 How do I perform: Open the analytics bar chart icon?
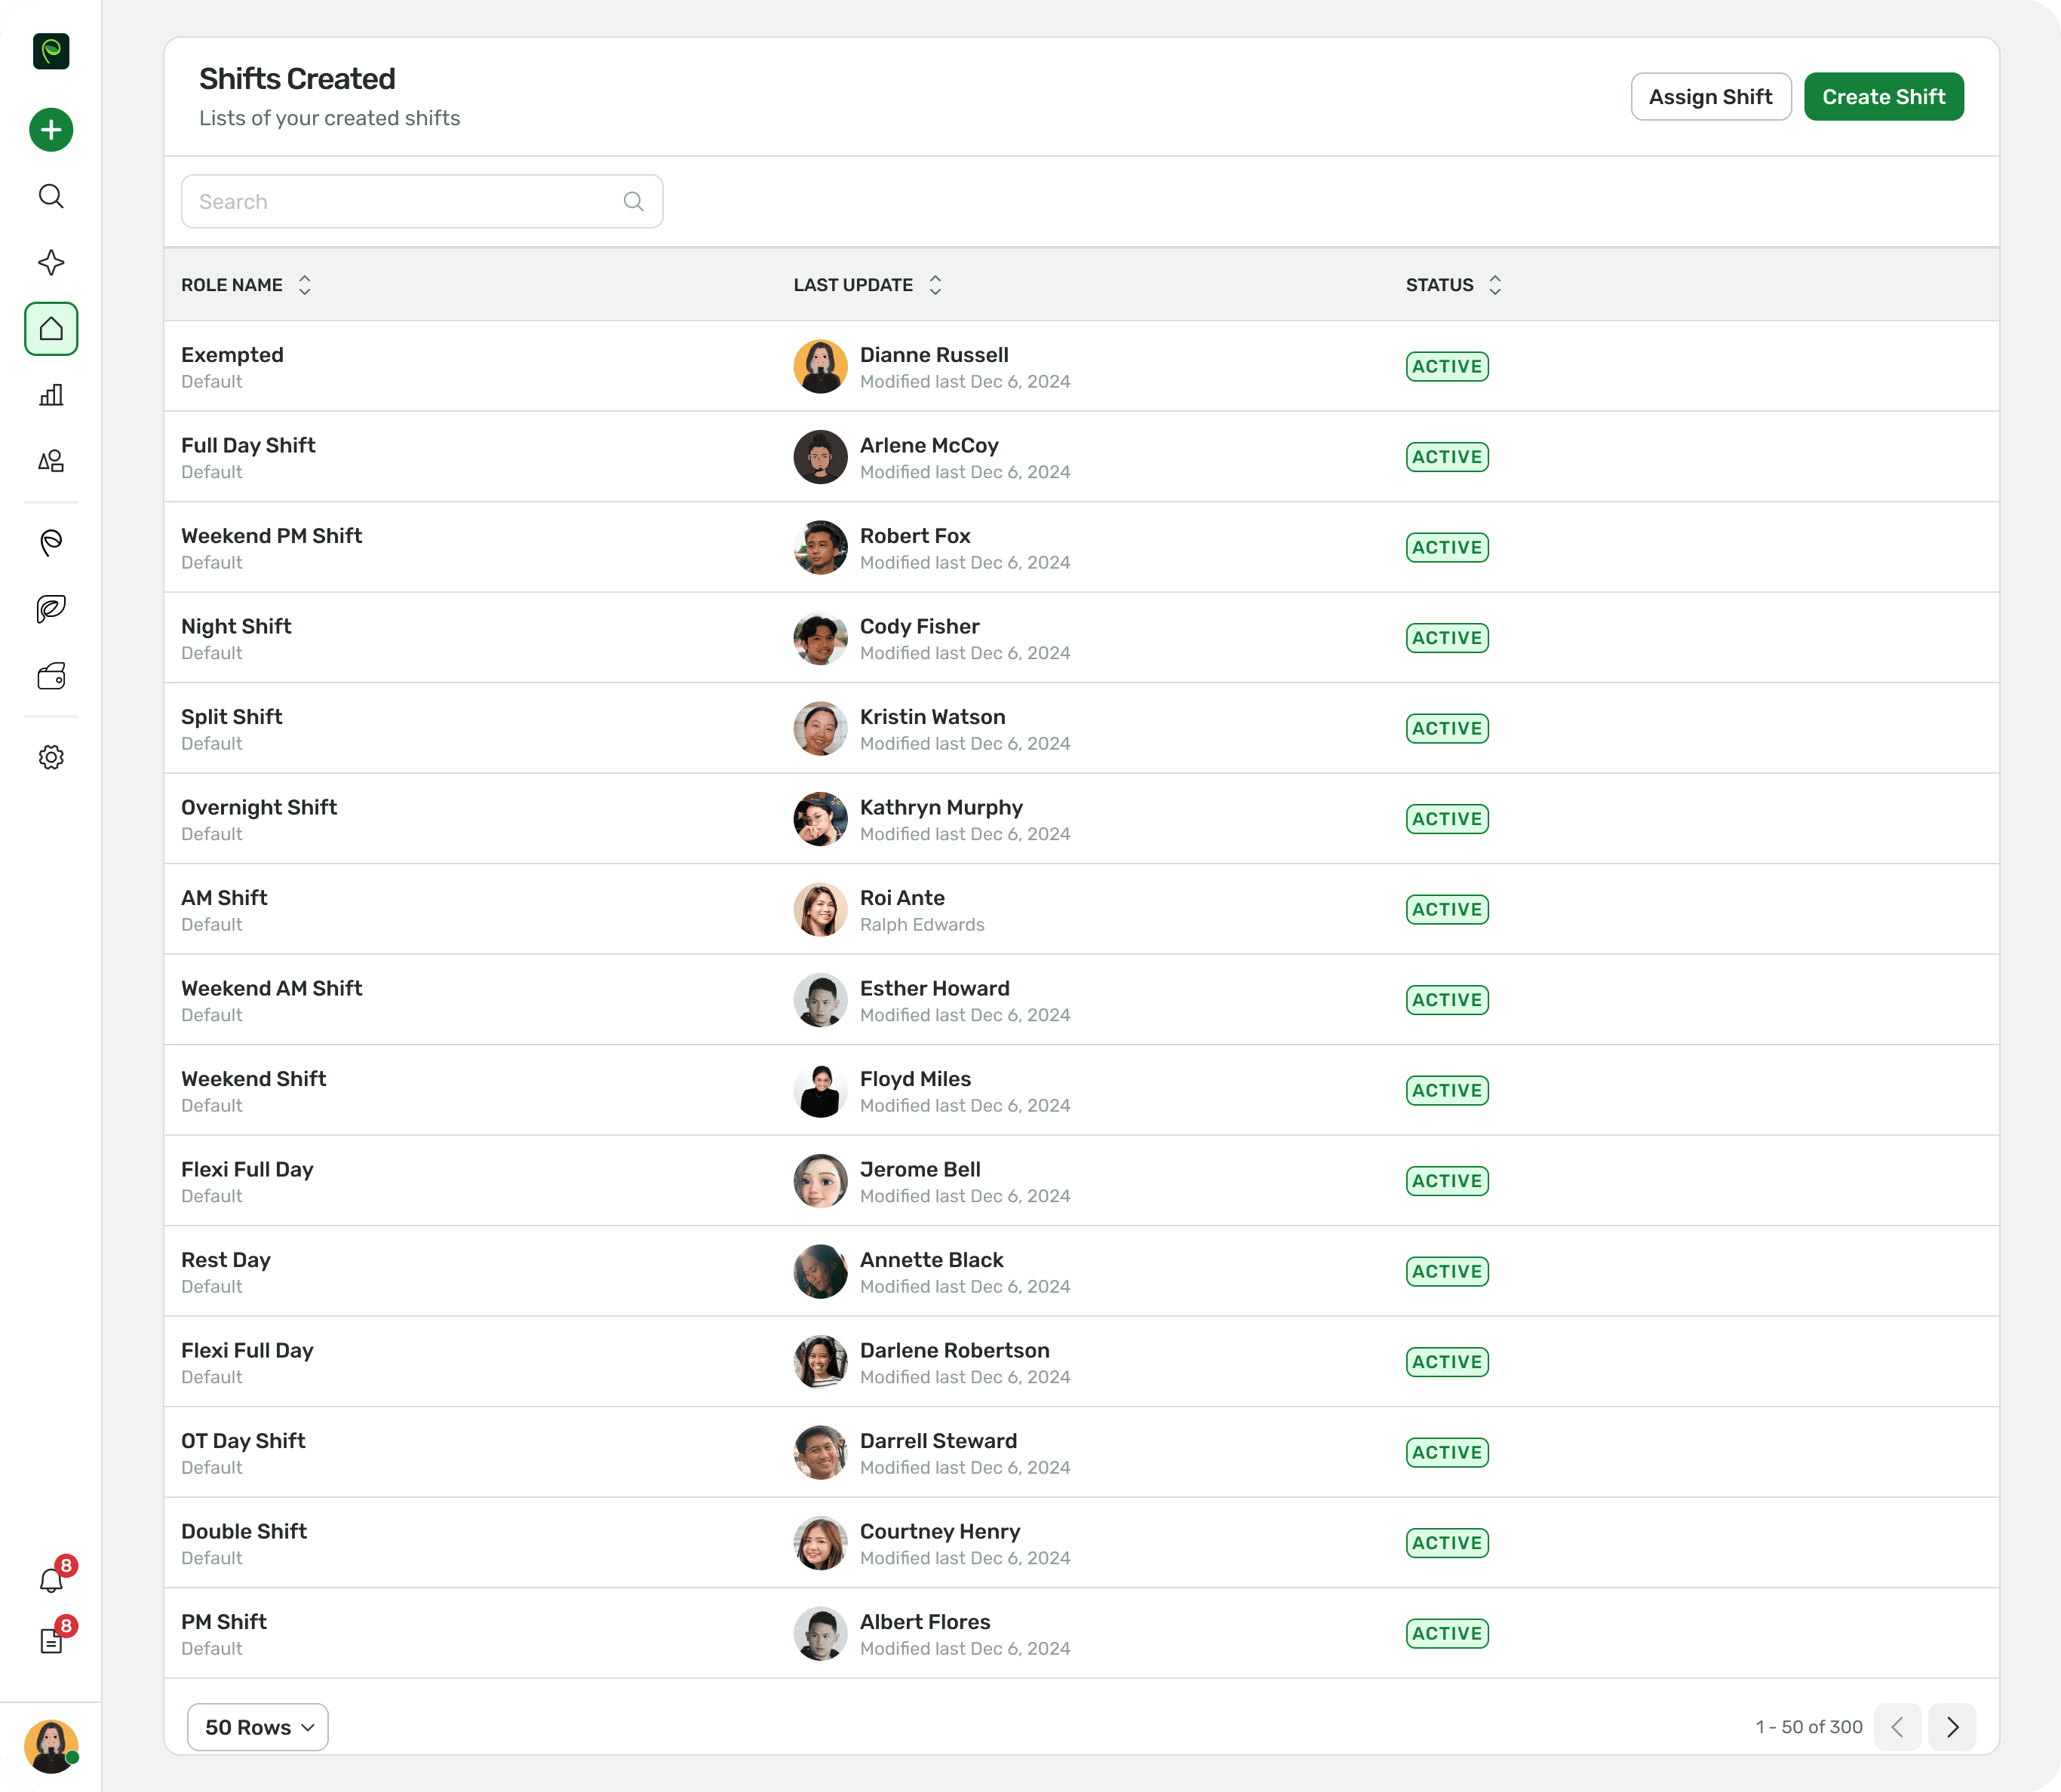(51, 394)
